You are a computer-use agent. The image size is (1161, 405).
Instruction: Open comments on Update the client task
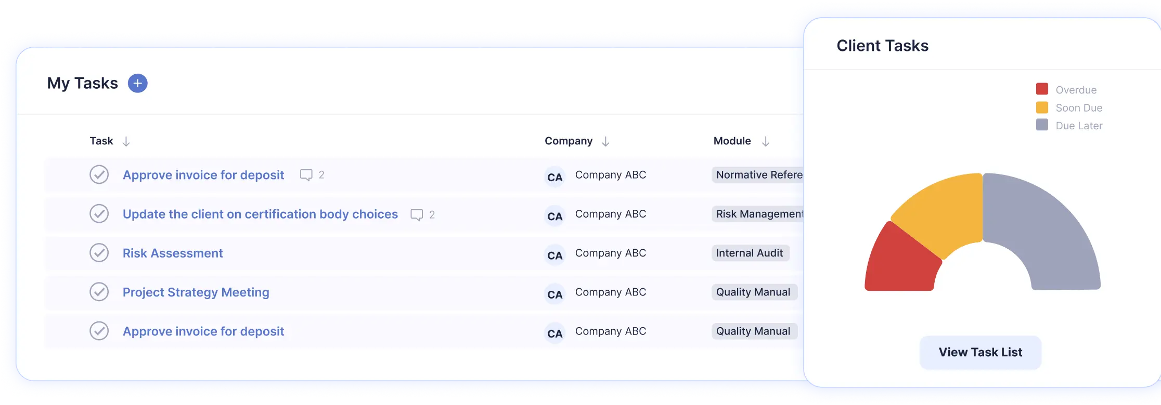pos(417,214)
